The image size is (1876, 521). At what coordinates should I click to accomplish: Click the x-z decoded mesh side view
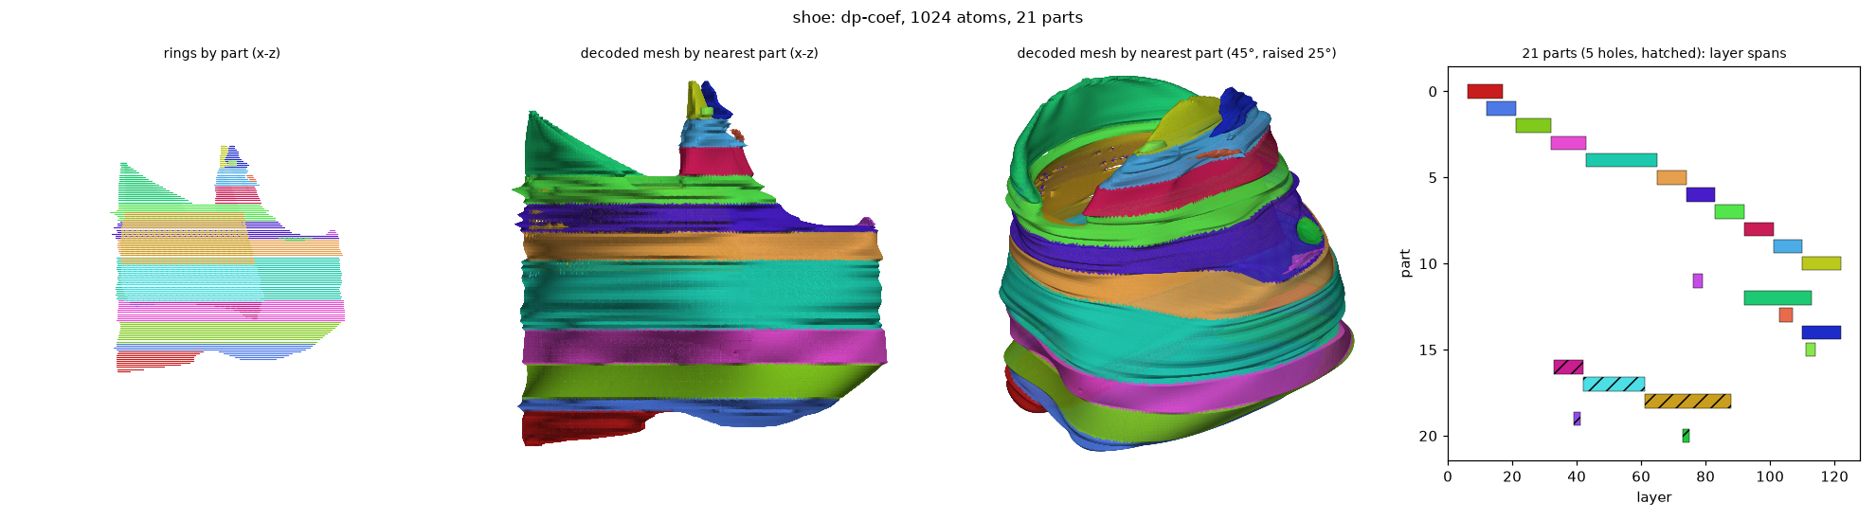700,263
